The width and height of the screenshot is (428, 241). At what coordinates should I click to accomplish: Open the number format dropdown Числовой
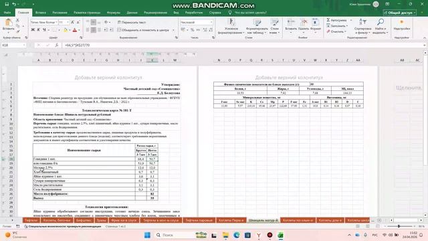211,22
